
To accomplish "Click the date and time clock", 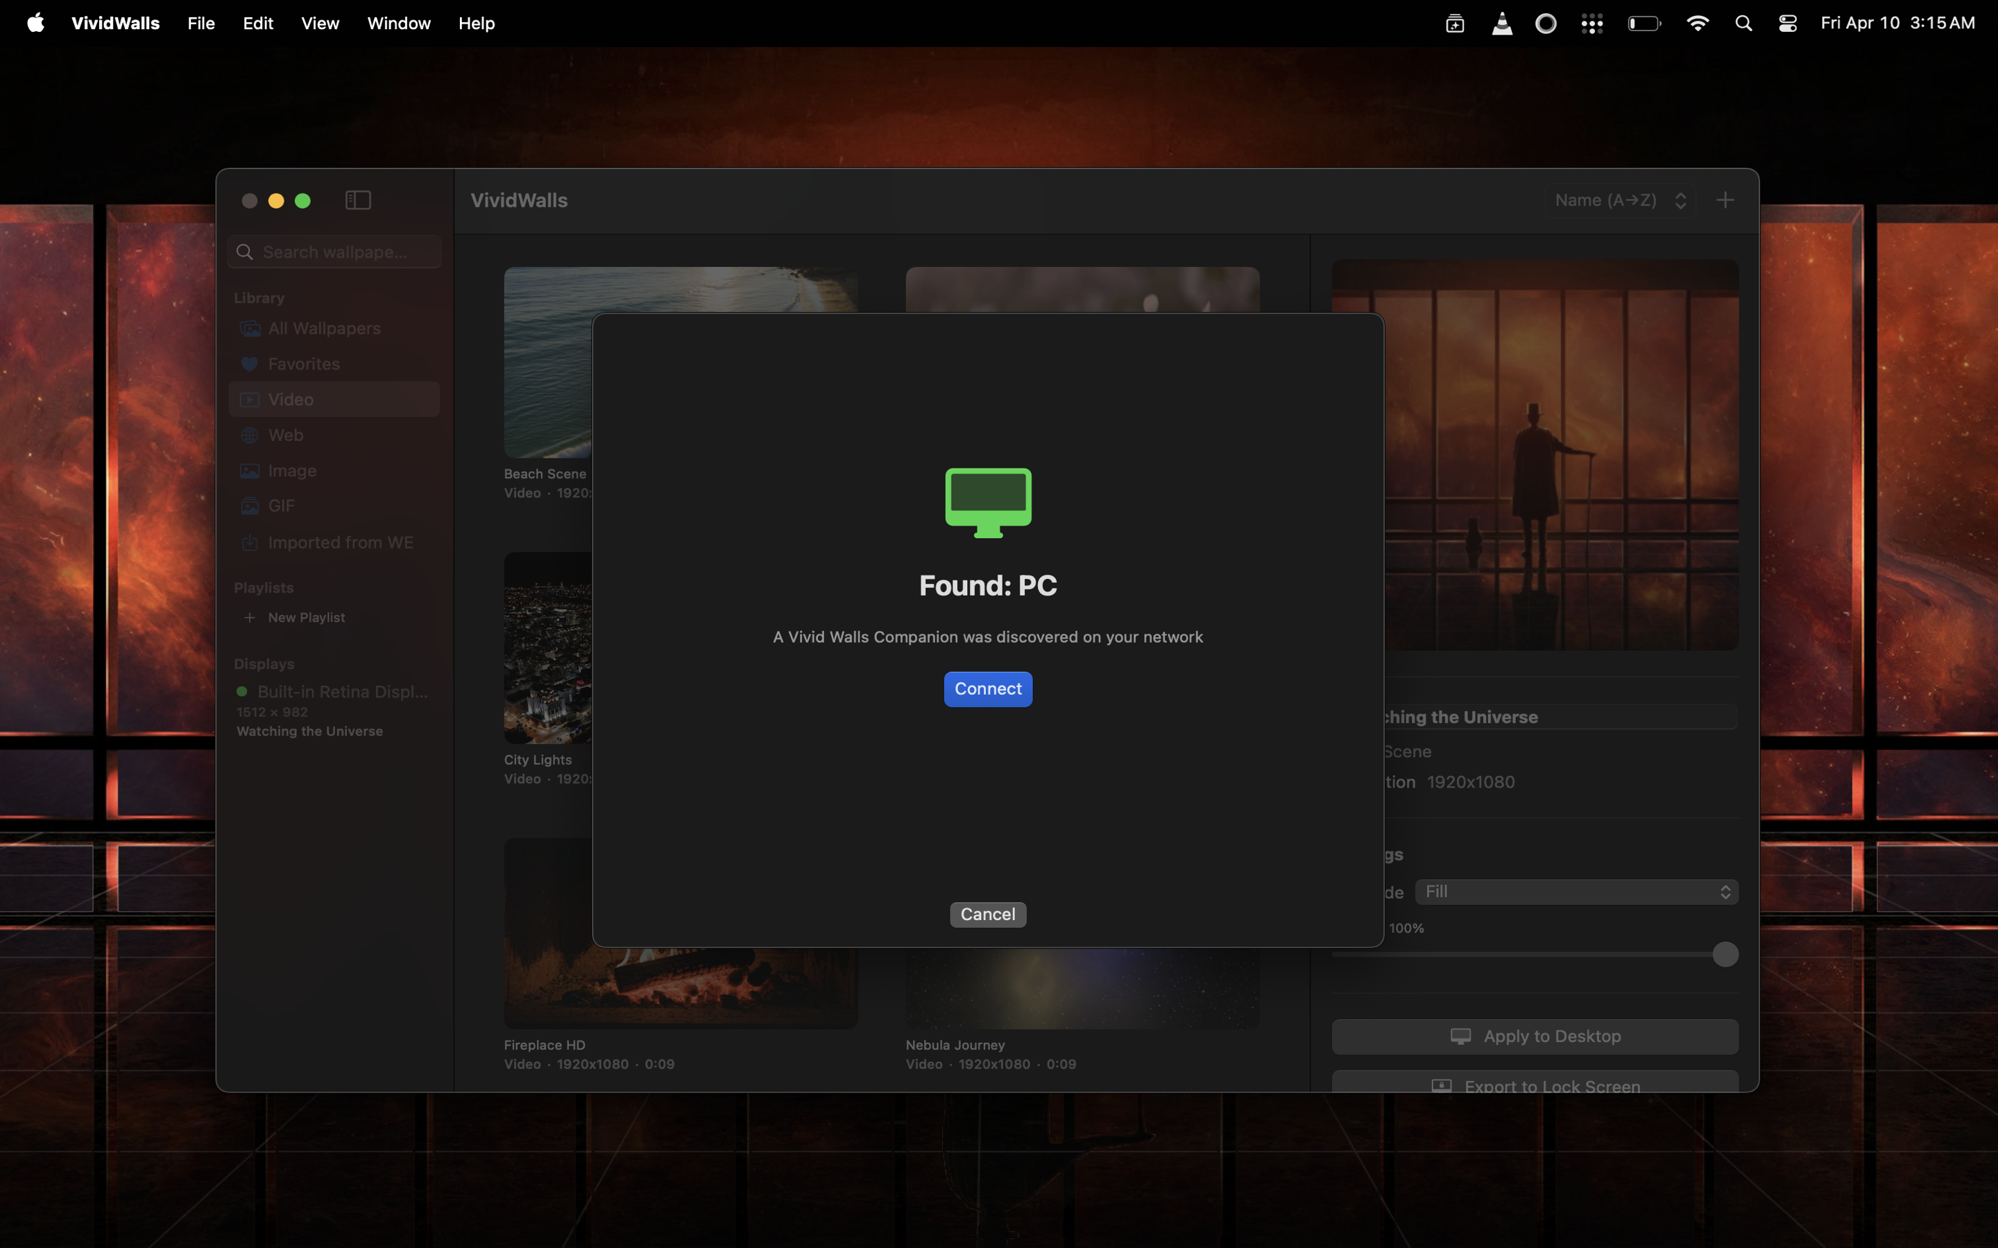I will (1897, 23).
